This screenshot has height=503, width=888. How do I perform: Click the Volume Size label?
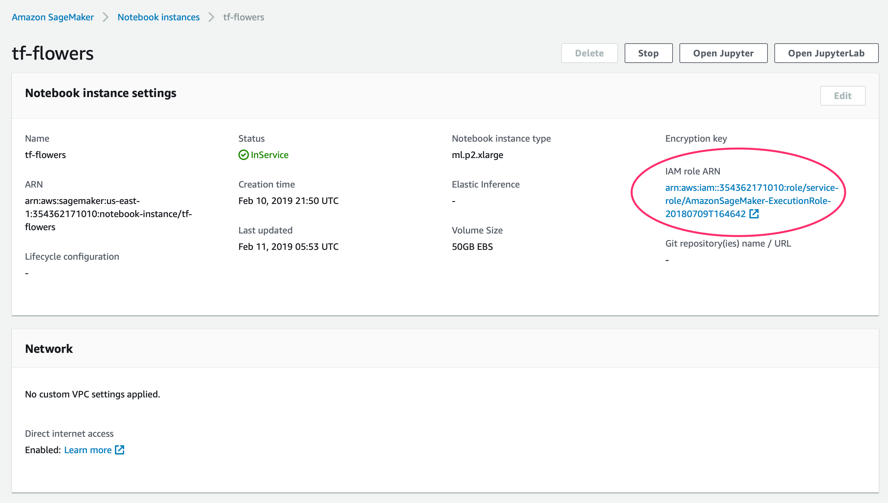(477, 231)
